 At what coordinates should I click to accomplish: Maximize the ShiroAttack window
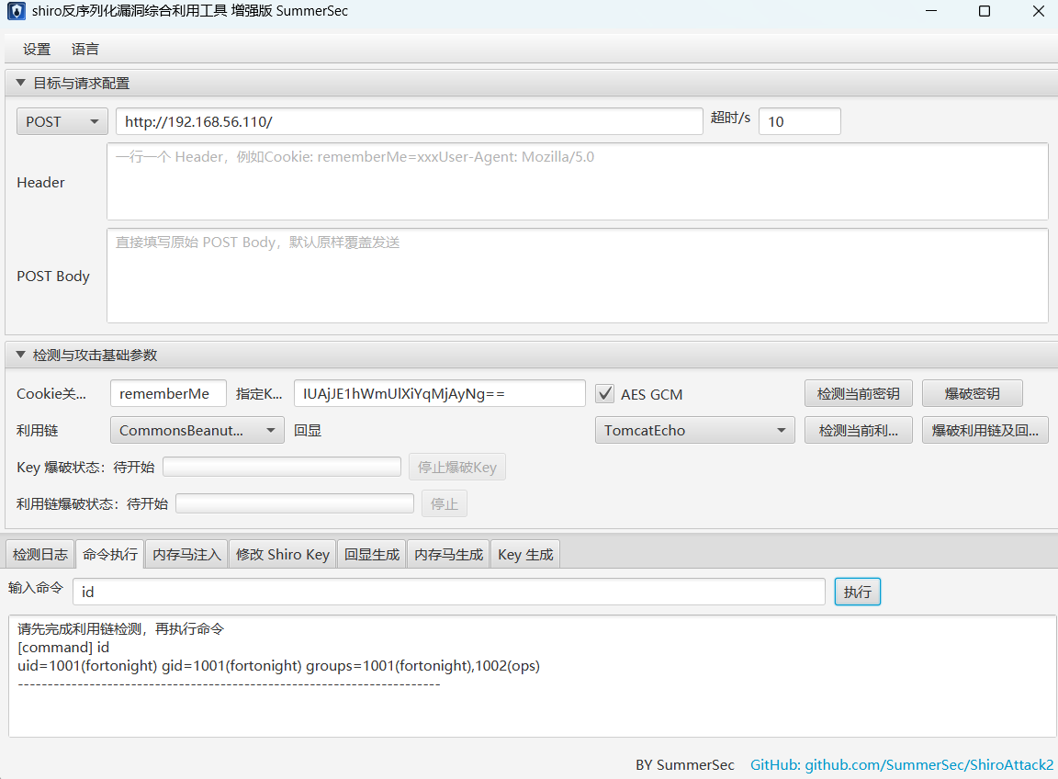[x=985, y=11]
